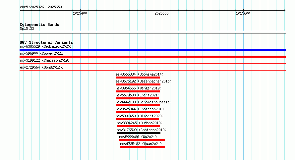Click the esv2729564 (Wong2012b) label
This screenshot has height=160, width=295.
(x=42, y=67)
